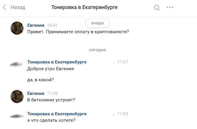Viewport: 197px width, 129px height.
Task: Select the message 'В биткоинах устроит?'
Action: click(51, 100)
